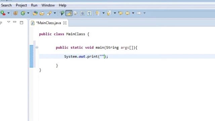Toggle Block Selection mode icon

click(82, 13)
